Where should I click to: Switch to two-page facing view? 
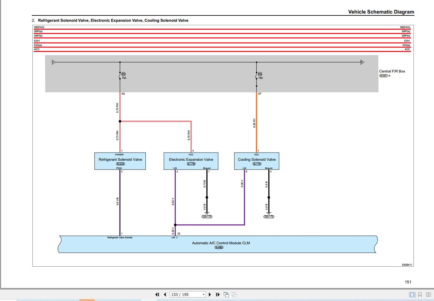pyautogui.click(x=428, y=294)
